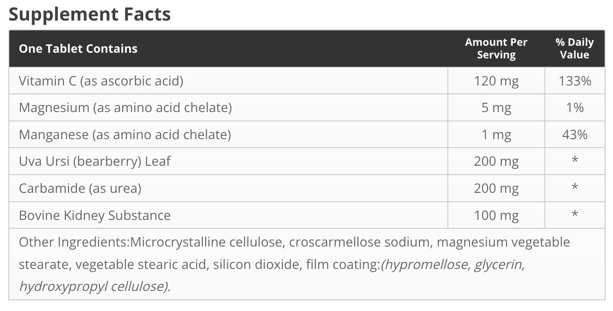Select the Amount Per Serving header
Viewport: 613px width, 311px height.
(x=496, y=49)
